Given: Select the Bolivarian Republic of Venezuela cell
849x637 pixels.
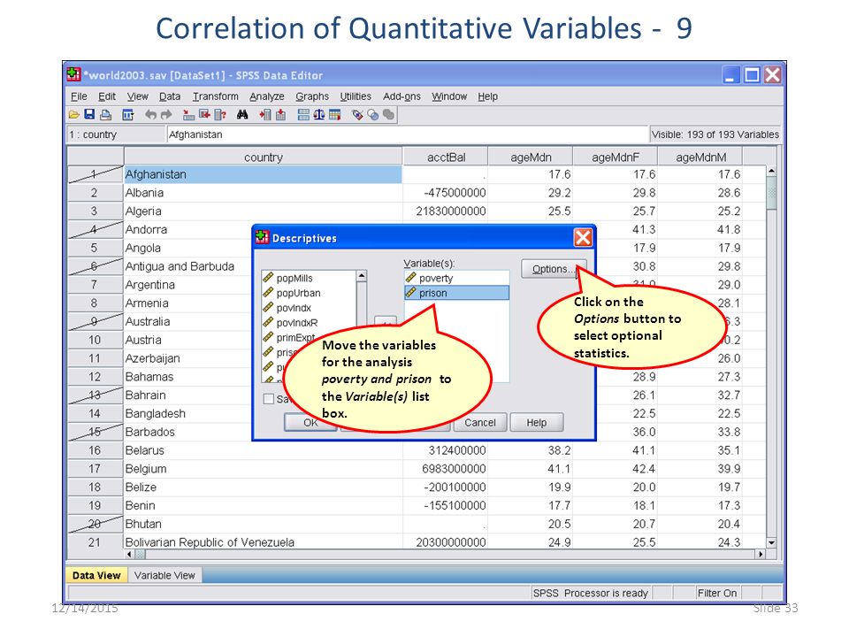Looking at the screenshot, I should tap(264, 542).
